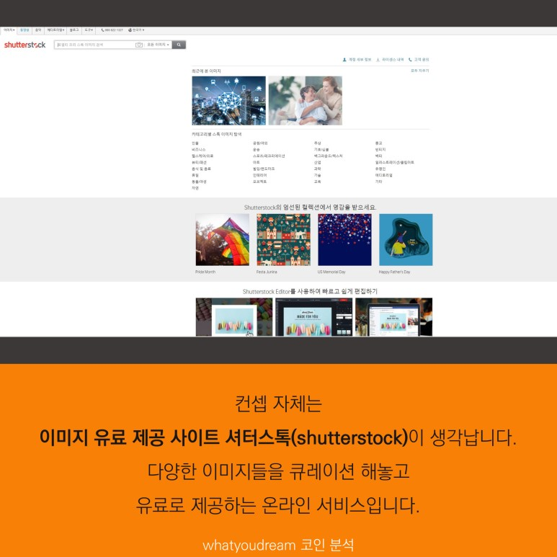Open the macaron photo selection editor thumbnail

(234, 317)
